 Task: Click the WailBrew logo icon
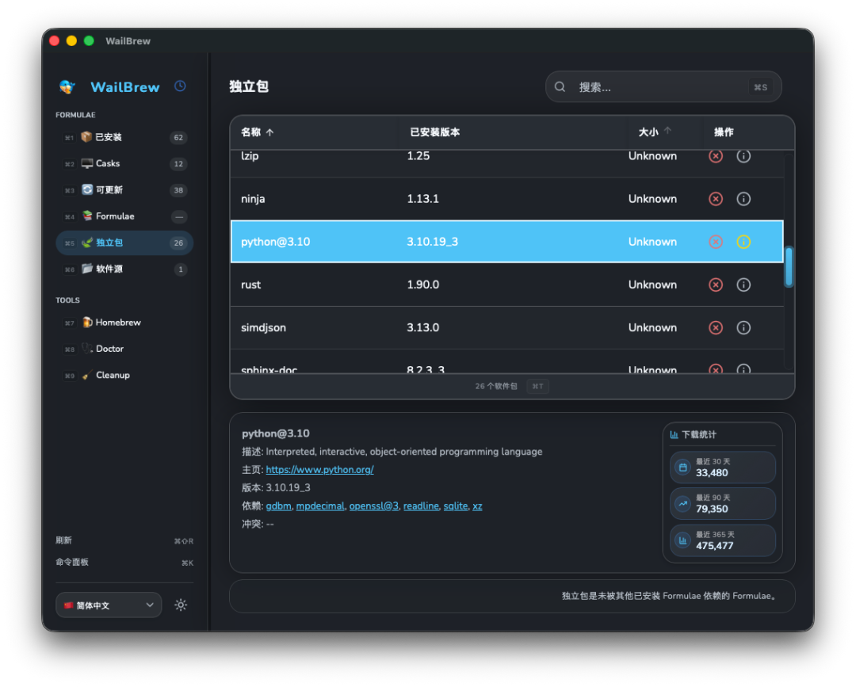click(x=67, y=86)
